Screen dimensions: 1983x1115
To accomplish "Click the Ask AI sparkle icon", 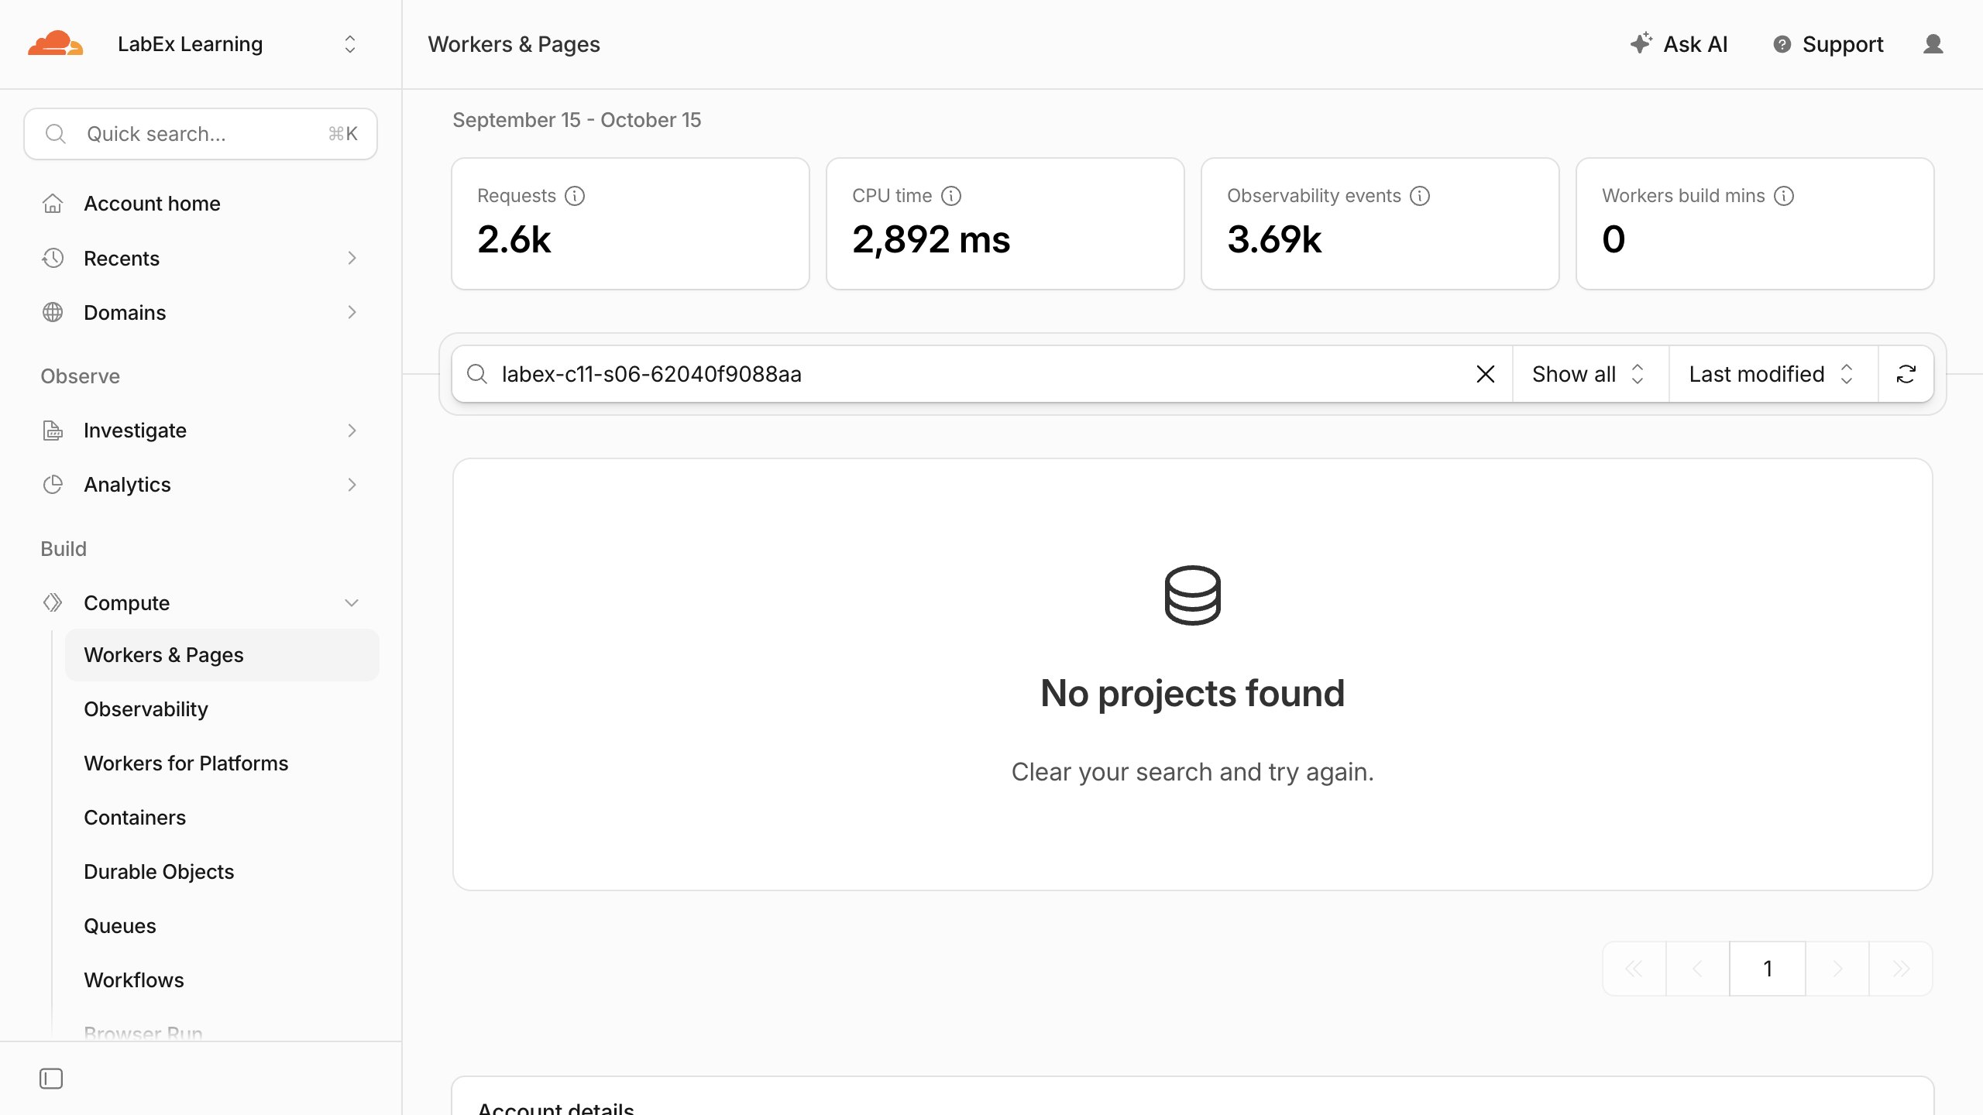I will click(1641, 43).
